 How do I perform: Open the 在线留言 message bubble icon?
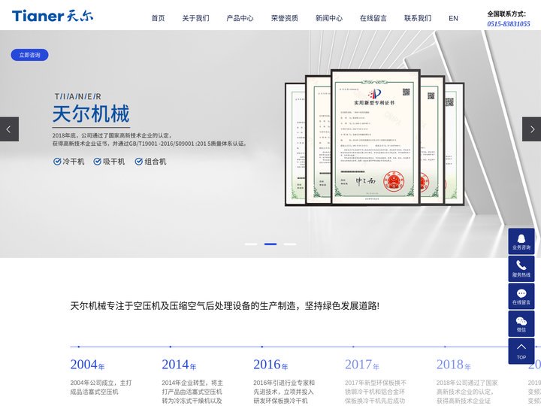(521, 296)
